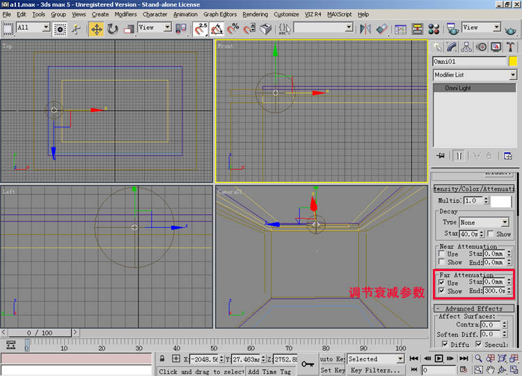Image resolution: width=522 pixels, height=376 pixels.
Task: Click the Pin Stack icon
Action: (x=439, y=156)
